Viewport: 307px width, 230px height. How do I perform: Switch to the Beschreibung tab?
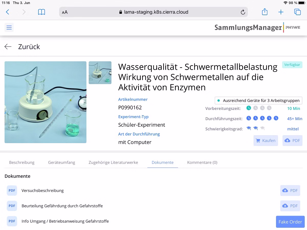coord(22,162)
